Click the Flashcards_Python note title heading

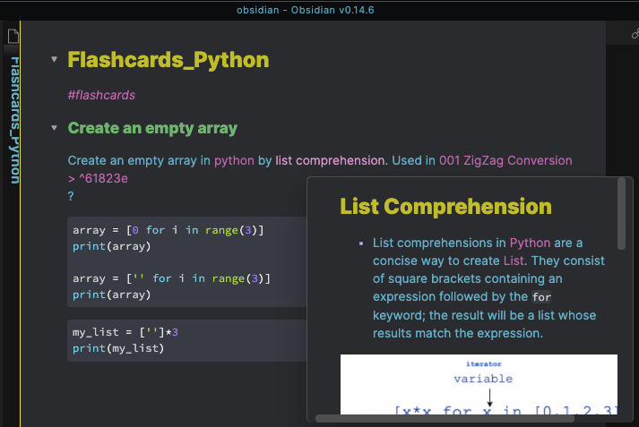(x=168, y=60)
